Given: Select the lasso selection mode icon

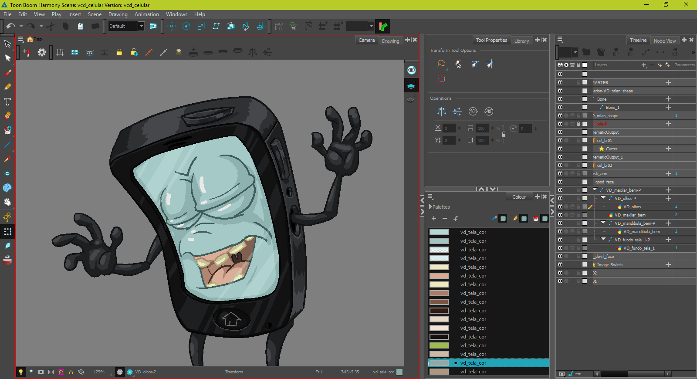Looking at the screenshot, I should (441, 64).
